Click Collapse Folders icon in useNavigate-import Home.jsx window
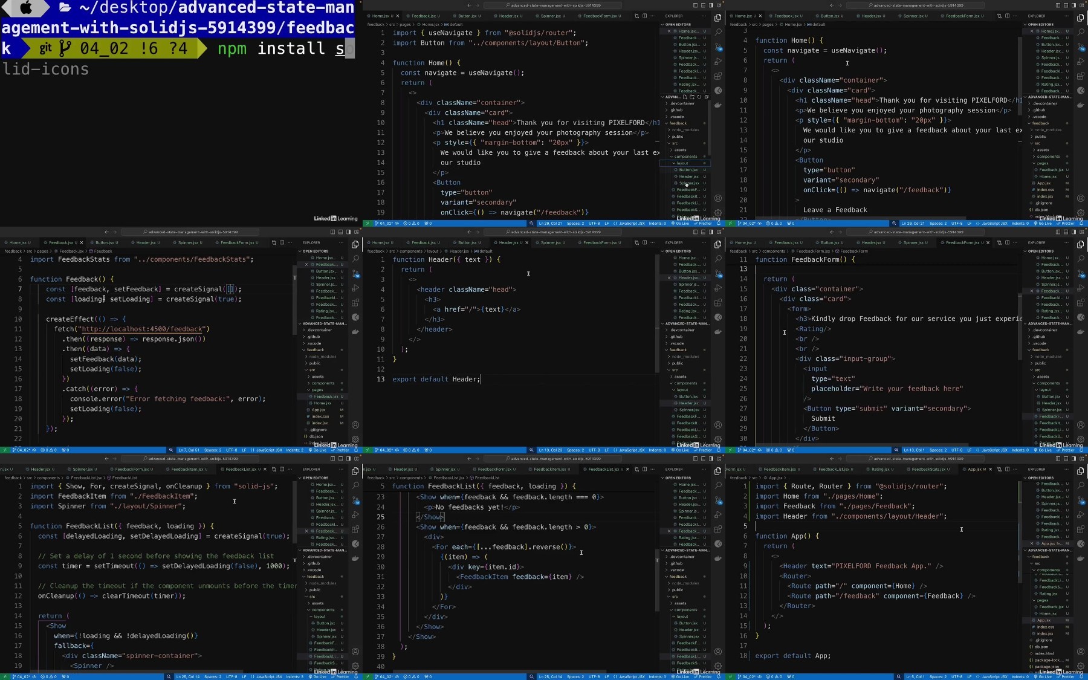This screenshot has height=680, width=1088. 706,97
